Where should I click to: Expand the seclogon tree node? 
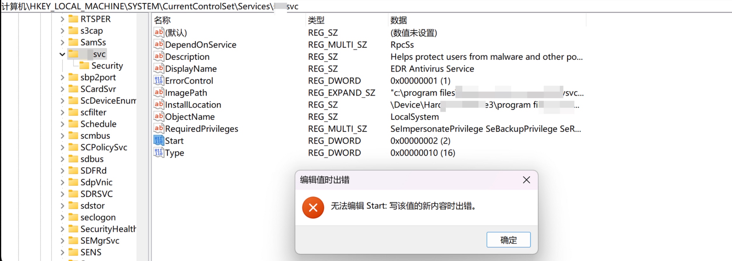tap(62, 217)
